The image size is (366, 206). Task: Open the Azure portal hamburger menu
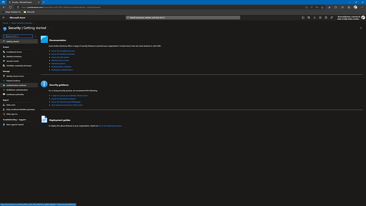tap(3, 18)
